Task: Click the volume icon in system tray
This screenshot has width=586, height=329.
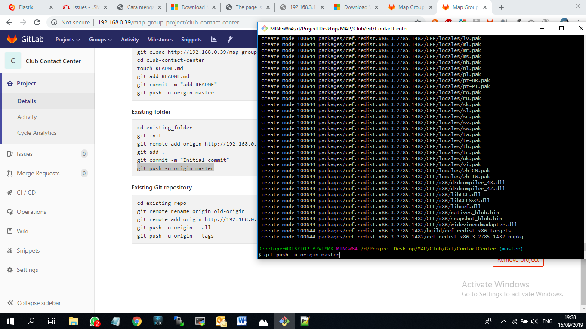Action: [535, 321]
